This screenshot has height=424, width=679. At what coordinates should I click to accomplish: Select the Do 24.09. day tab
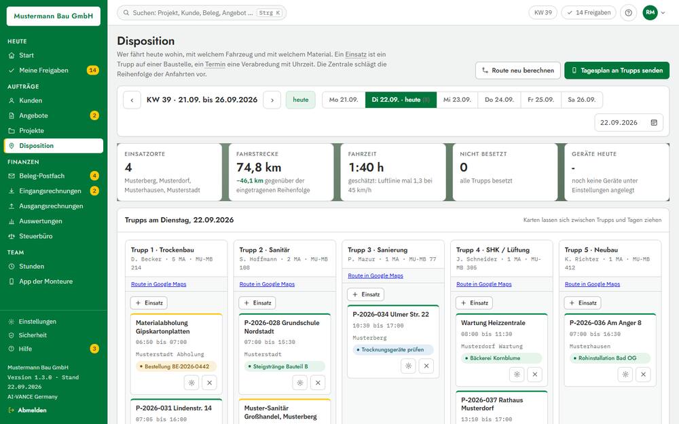(499, 100)
